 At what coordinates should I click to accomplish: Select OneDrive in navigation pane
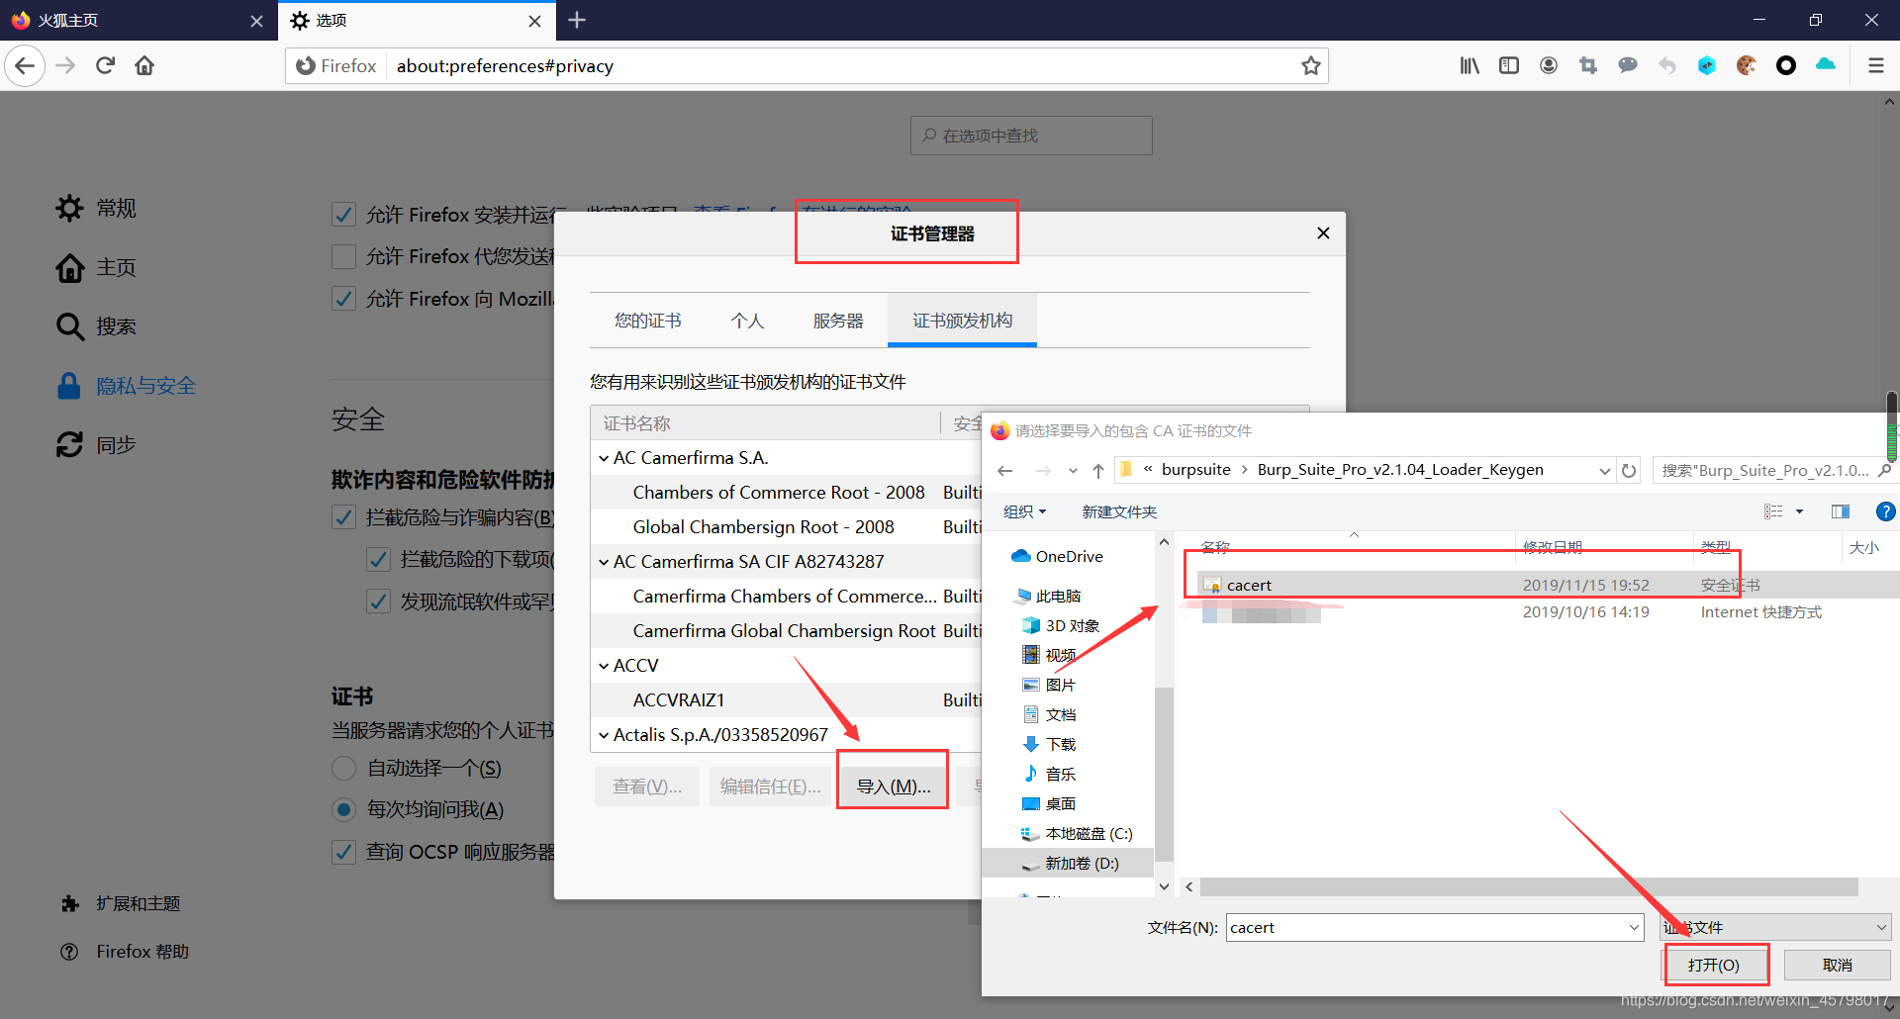tap(1057, 556)
